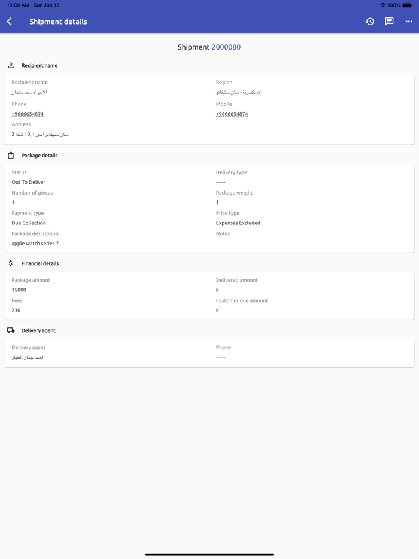Tap the package amount 15000 value

[x=19, y=290]
